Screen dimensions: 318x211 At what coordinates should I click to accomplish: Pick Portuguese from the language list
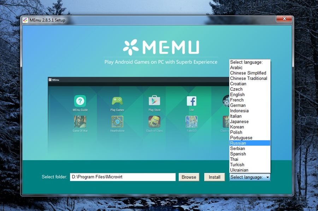[x=250, y=138]
